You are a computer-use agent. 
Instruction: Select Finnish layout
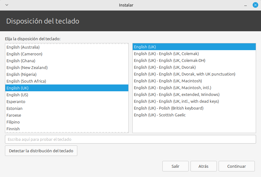67,129
